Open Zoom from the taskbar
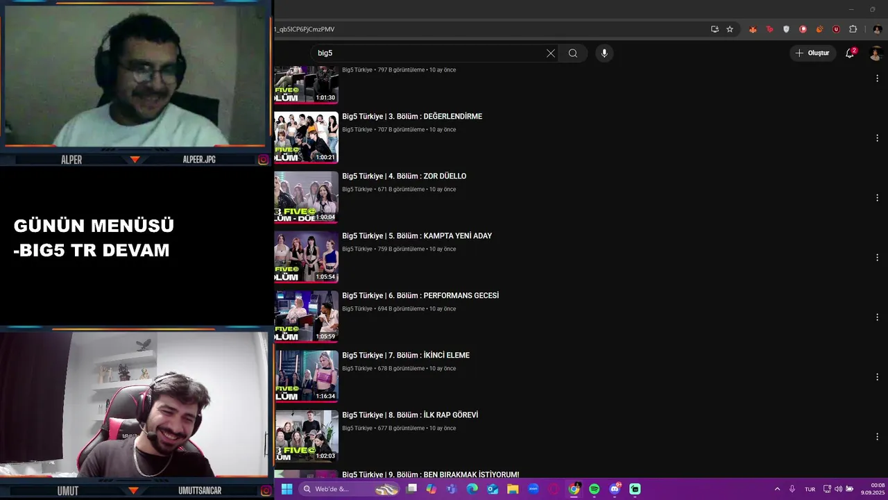The width and height of the screenshot is (888, 500). (x=533, y=489)
